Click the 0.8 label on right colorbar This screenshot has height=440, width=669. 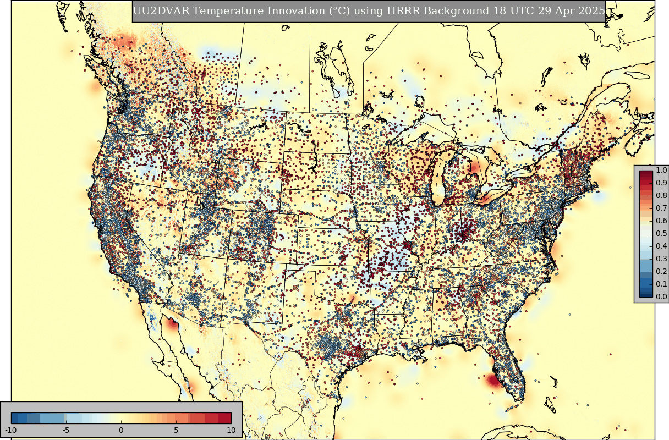point(662,196)
